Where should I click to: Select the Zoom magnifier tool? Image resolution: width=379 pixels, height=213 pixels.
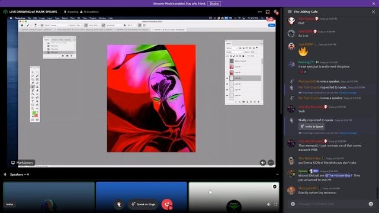click(33, 108)
